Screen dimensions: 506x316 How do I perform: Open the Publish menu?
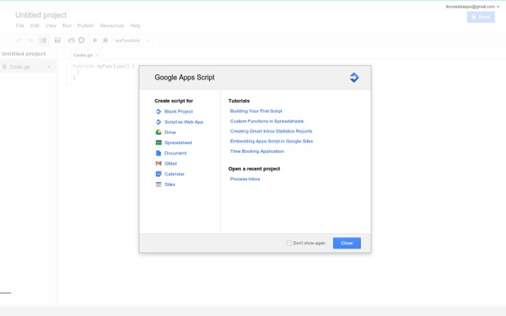pyautogui.click(x=85, y=26)
